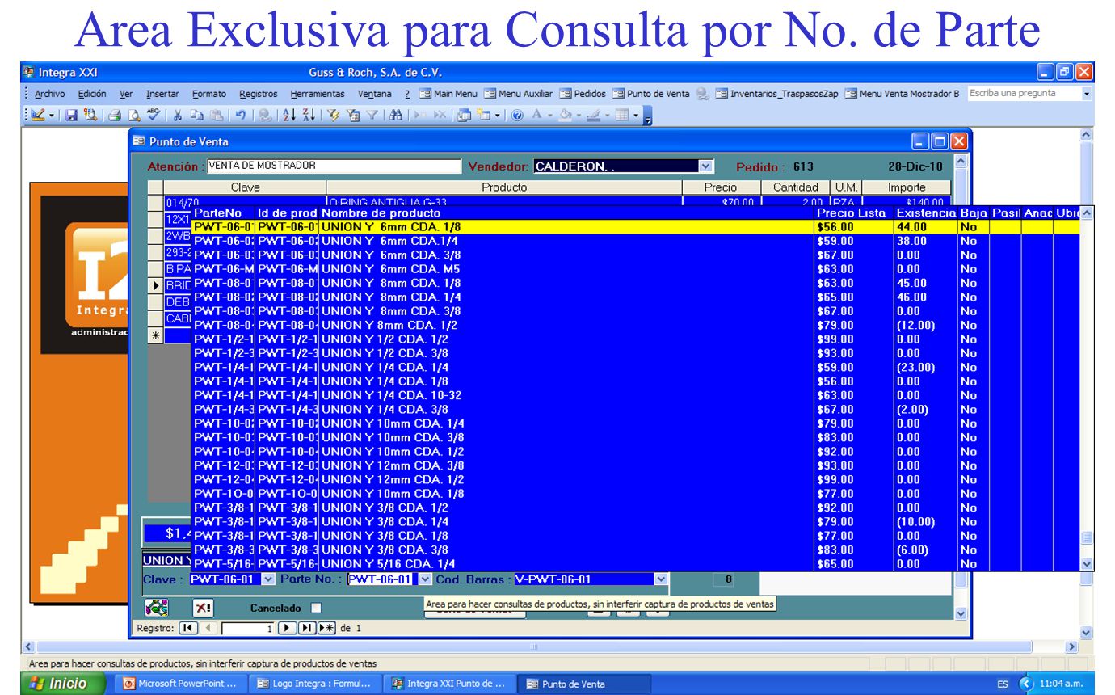Click the File Search toolbar icon
This screenshot has height=695, width=1115.
coord(89,116)
